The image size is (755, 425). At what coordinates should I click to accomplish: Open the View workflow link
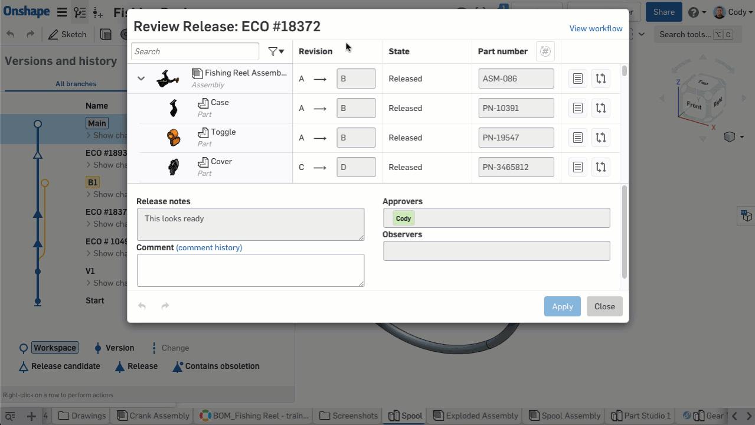(x=595, y=28)
